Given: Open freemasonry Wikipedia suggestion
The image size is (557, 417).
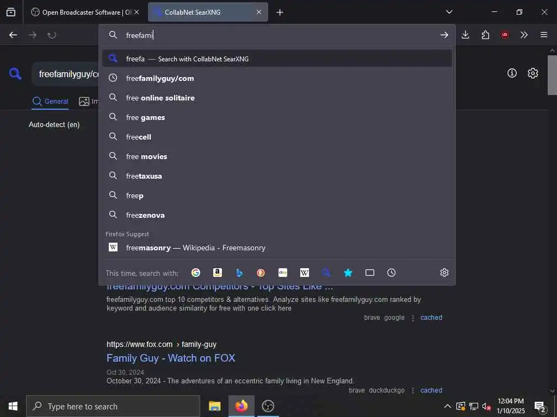Looking at the screenshot, I should 277,248.
